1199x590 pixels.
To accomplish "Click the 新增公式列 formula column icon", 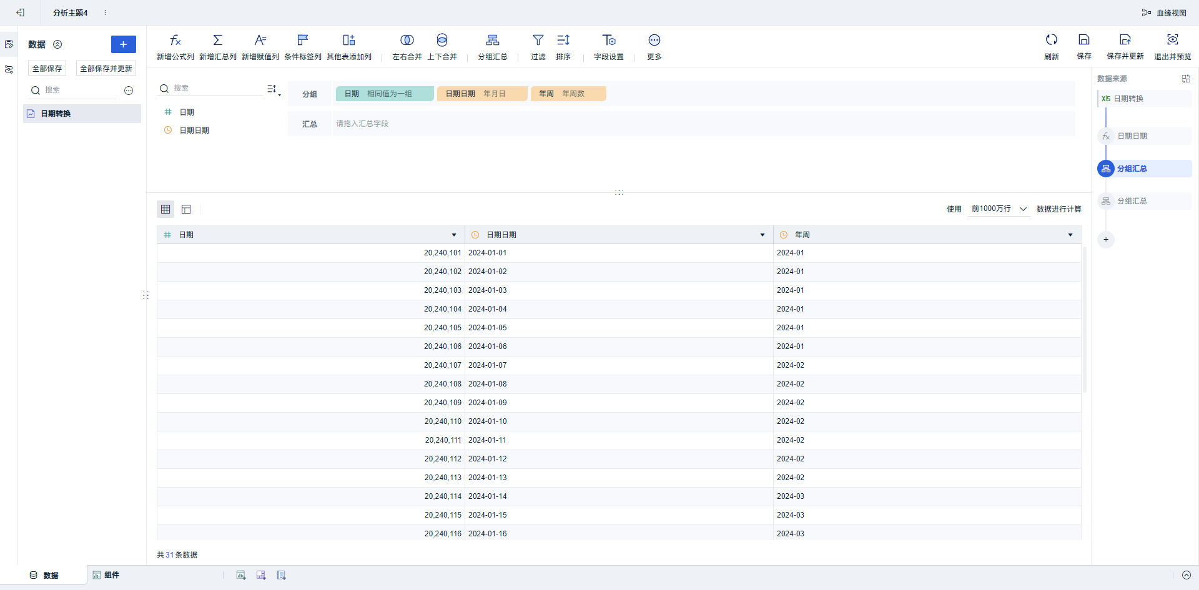I will [175, 40].
